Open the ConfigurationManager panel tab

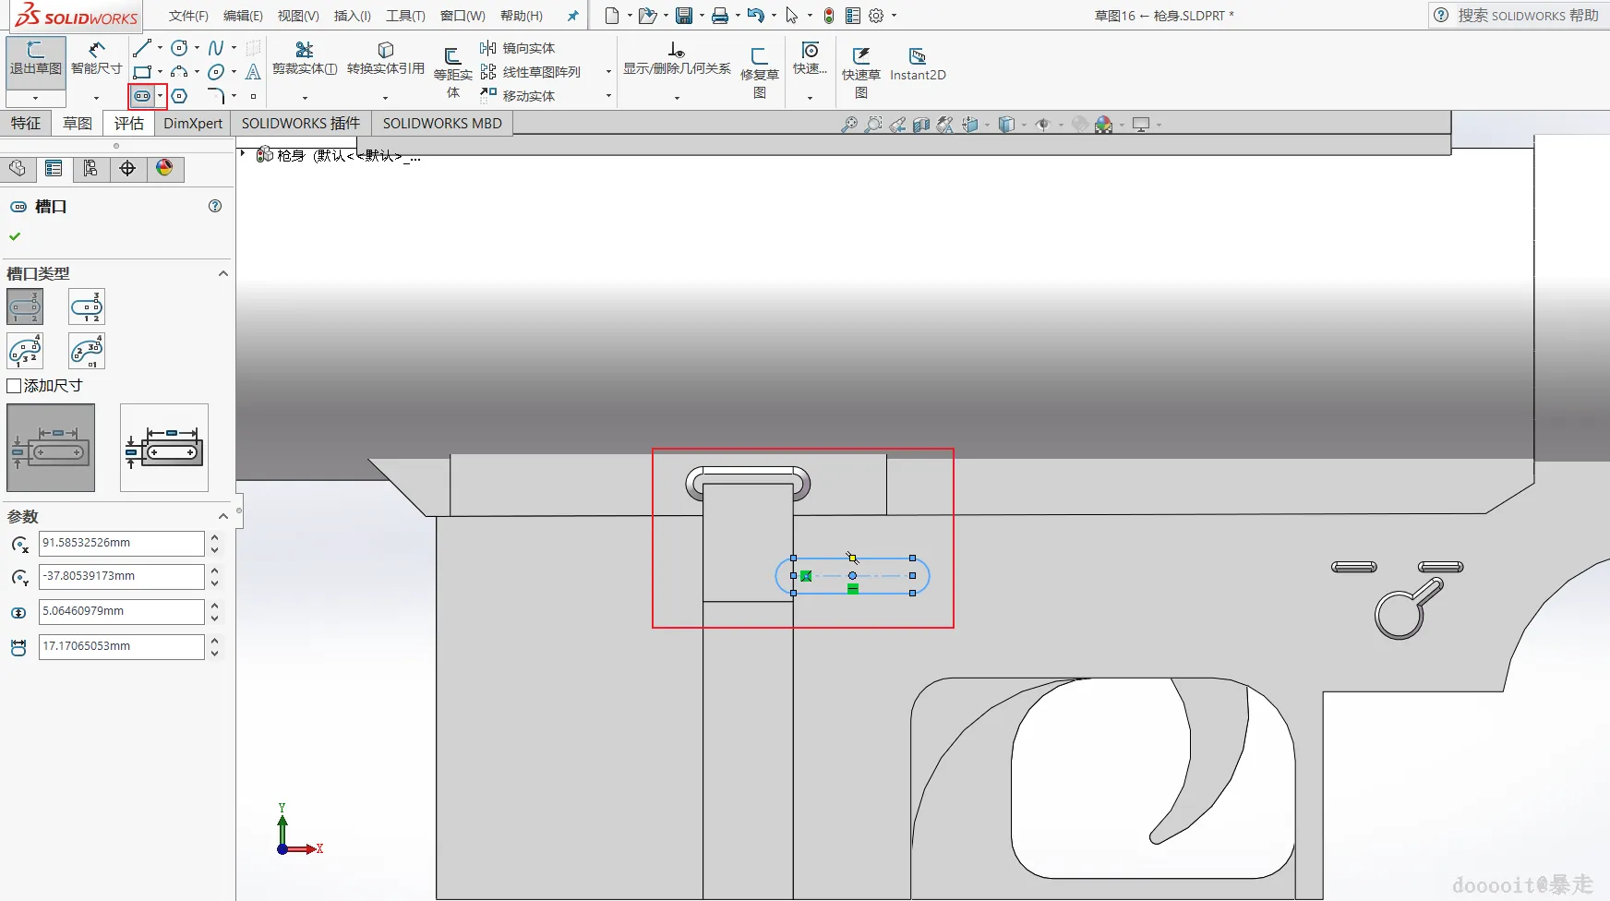pyautogui.click(x=90, y=168)
